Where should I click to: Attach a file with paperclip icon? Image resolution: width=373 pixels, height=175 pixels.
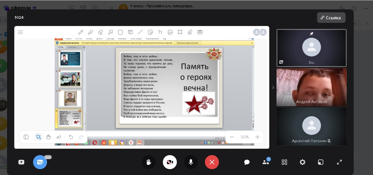click(190, 32)
